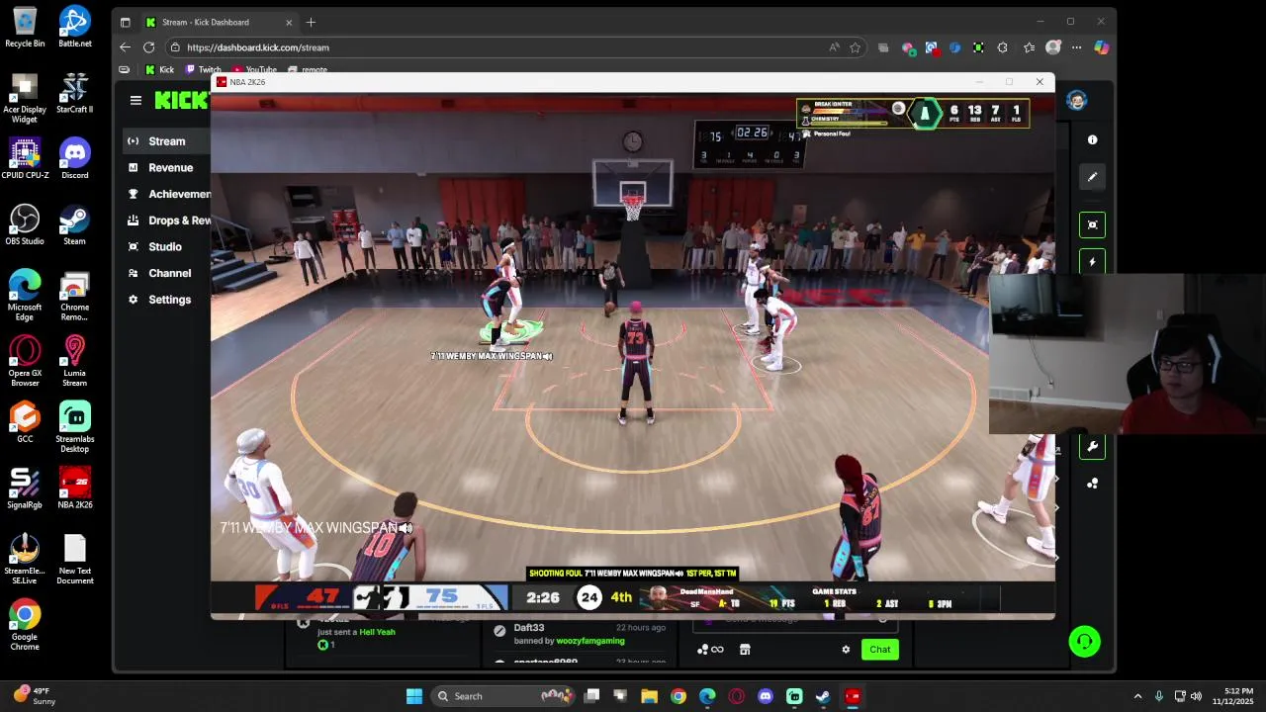
Task: Launch Lumia Stream from the desktop
Action: 74,362
